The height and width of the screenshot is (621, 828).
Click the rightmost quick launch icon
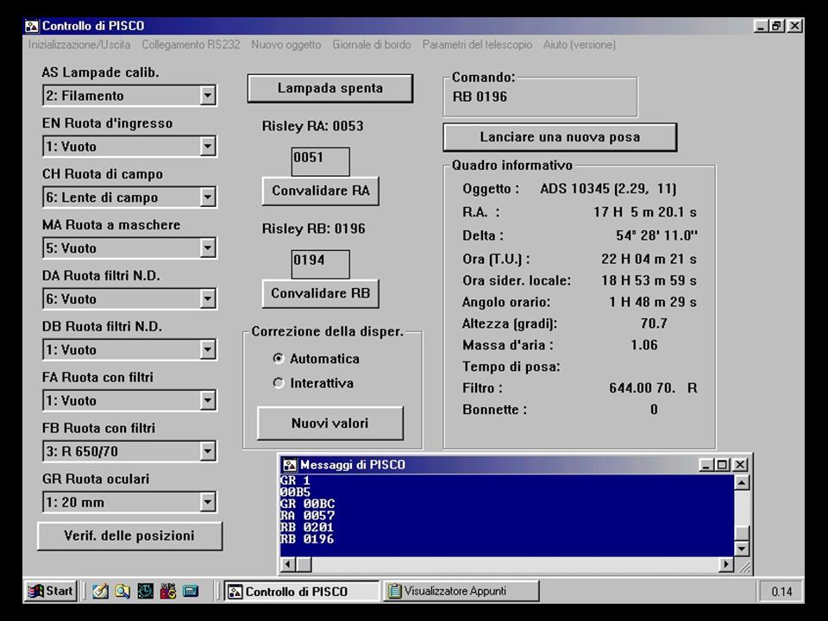point(191,591)
